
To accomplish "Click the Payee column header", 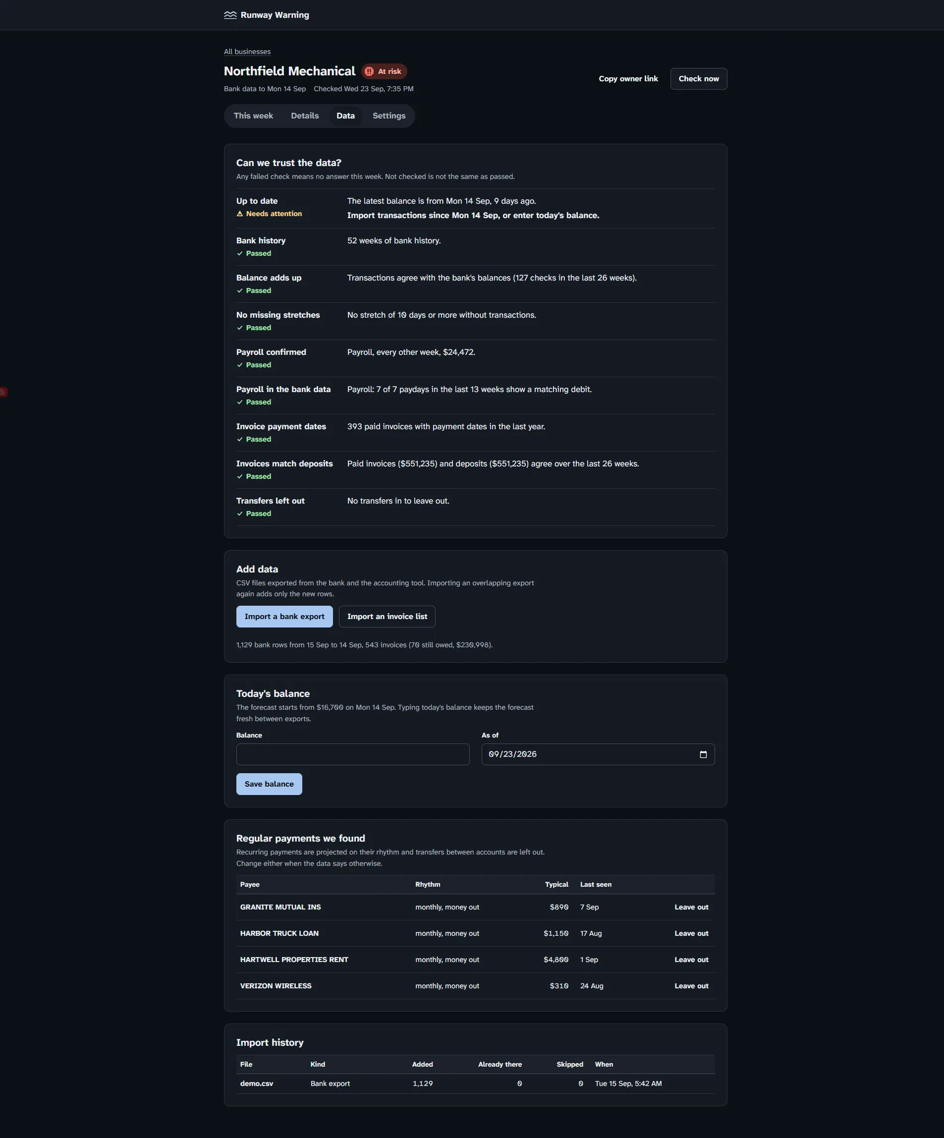I will [x=250, y=884].
